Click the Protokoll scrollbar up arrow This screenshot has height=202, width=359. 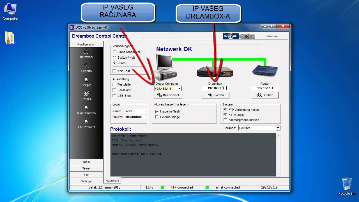tap(278, 136)
